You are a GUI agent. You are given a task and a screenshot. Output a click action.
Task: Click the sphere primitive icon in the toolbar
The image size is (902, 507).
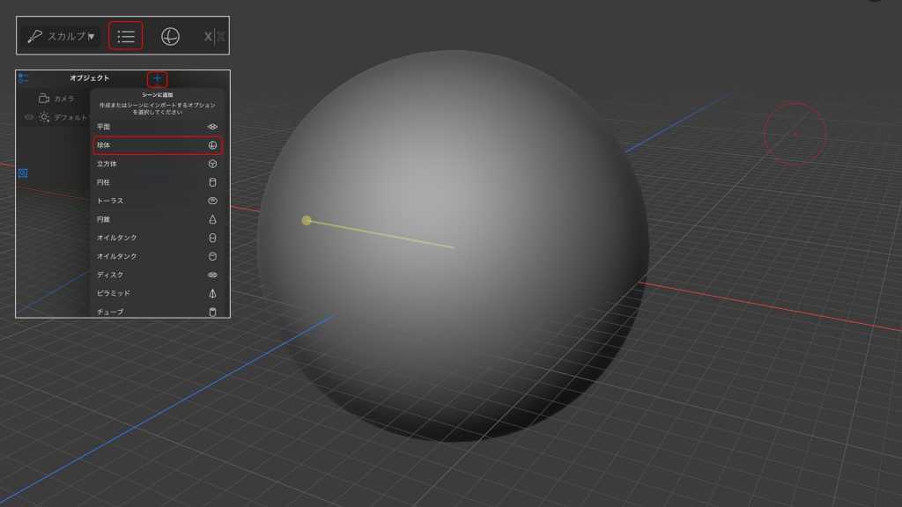171,35
